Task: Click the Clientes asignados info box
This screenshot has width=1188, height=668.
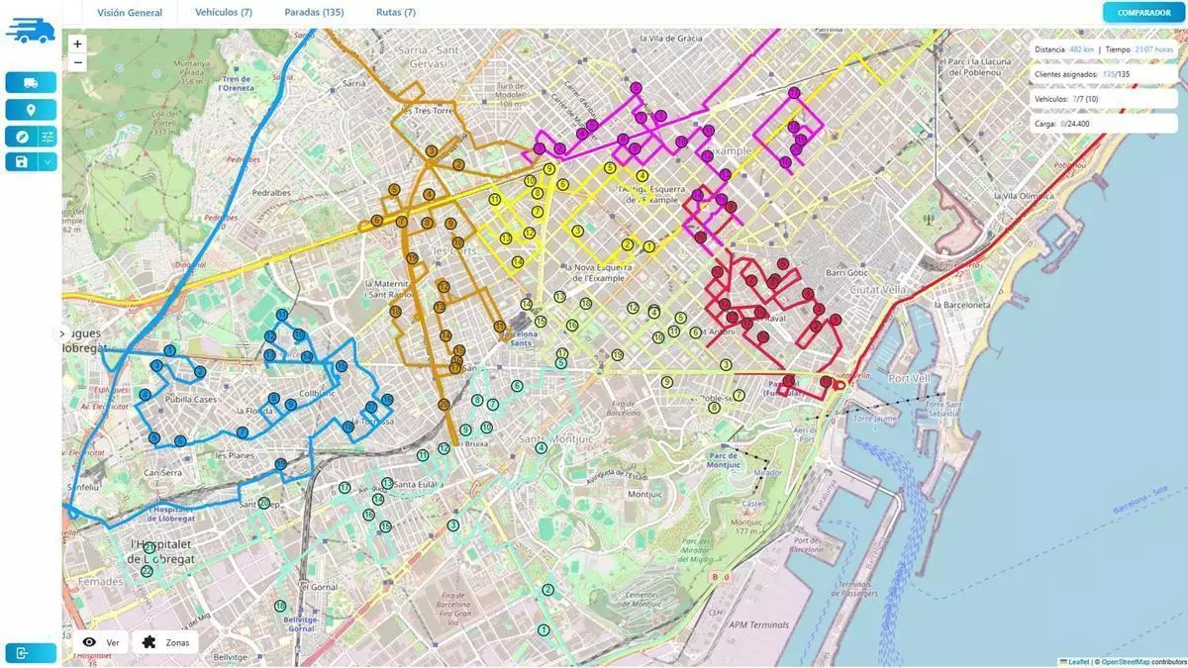Action: point(1082,74)
